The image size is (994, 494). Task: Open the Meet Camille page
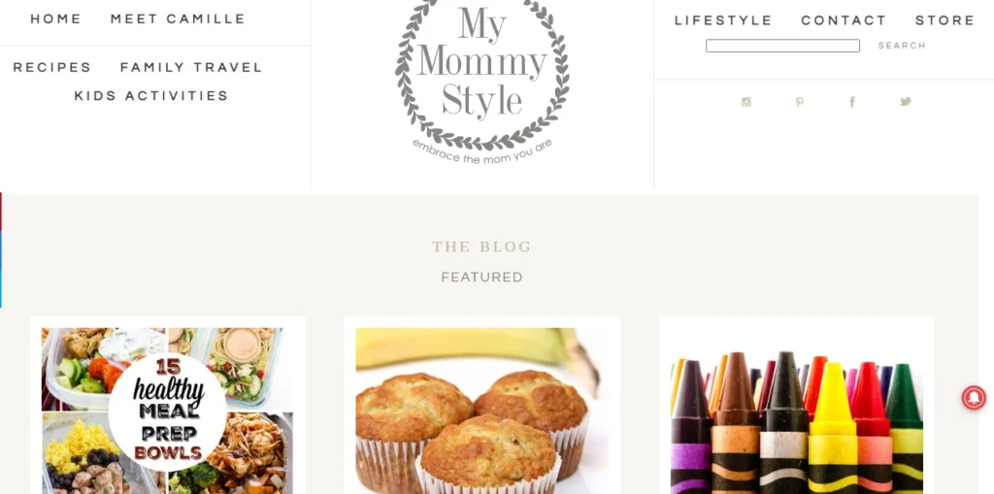tap(179, 19)
